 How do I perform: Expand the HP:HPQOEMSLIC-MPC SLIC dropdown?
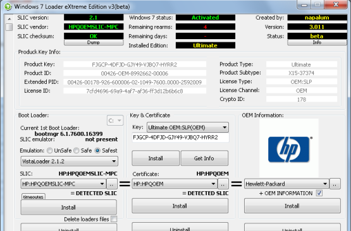click(x=63, y=184)
